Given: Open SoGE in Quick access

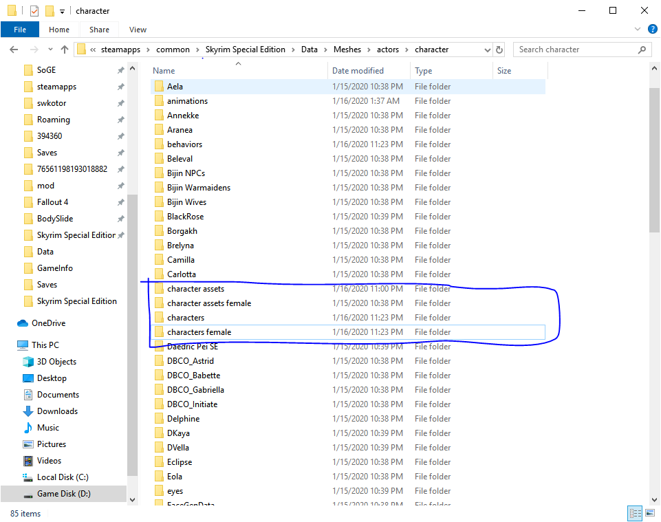Looking at the screenshot, I should pos(46,70).
